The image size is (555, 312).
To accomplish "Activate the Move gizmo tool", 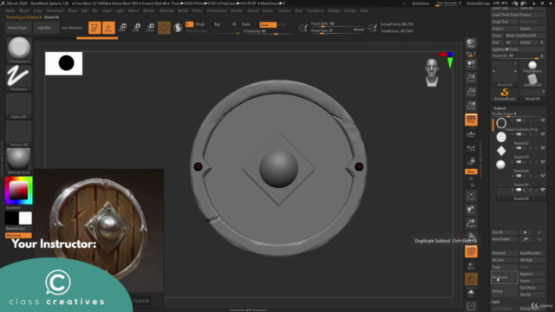I will coord(122,28).
